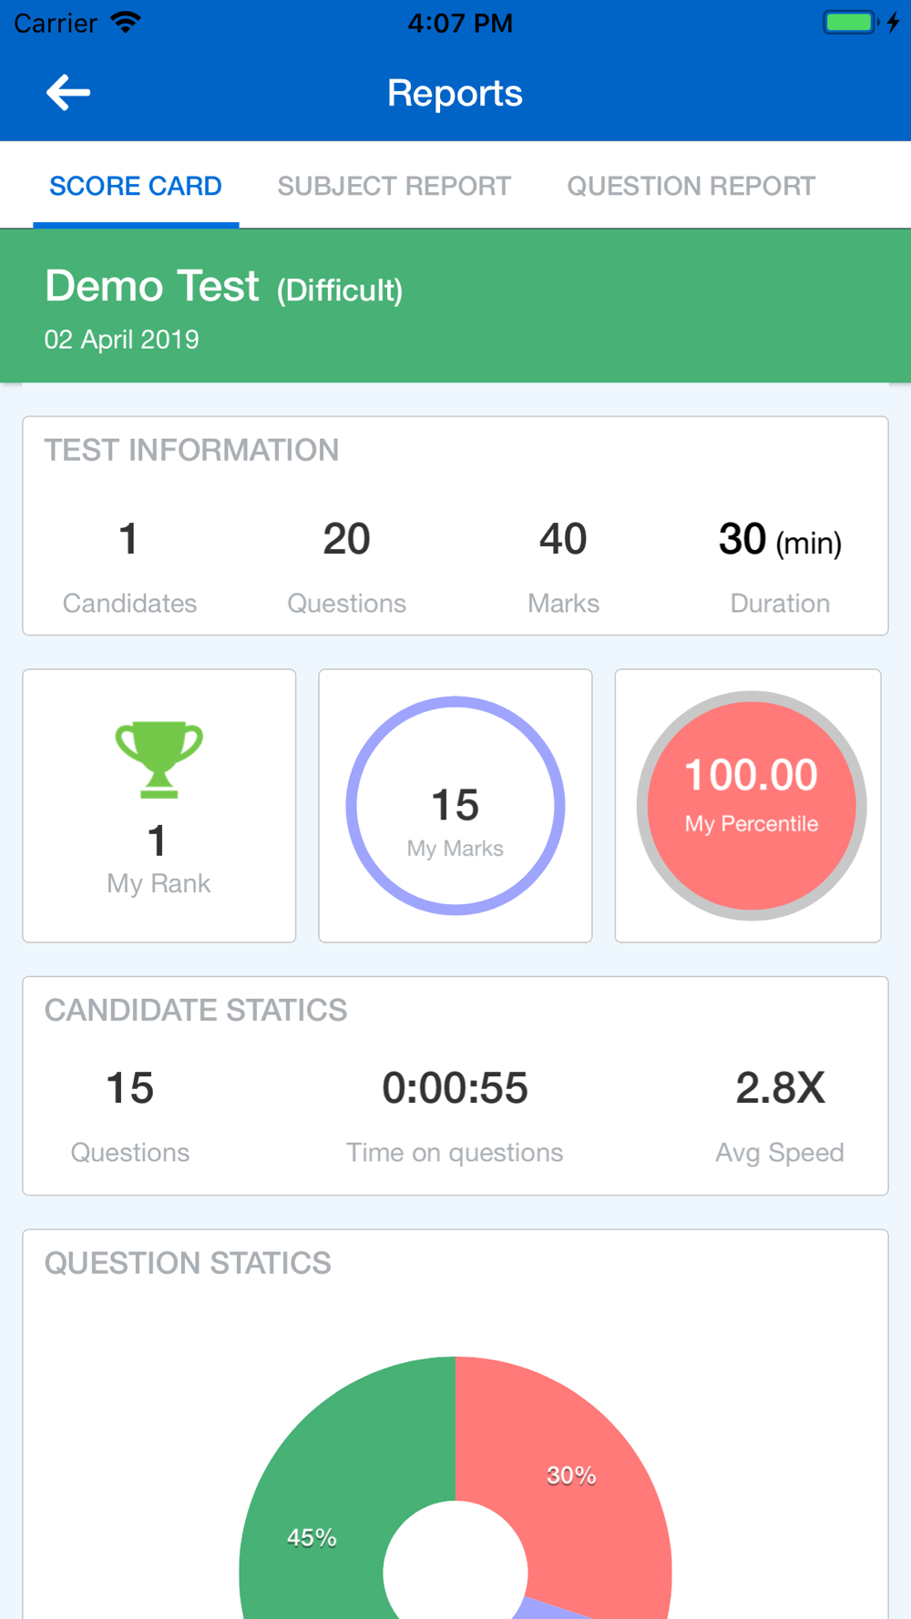Tap the Candidates count in Test Information
The image size is (911, 1619).
pyautogui.click(x=129, y=565)
